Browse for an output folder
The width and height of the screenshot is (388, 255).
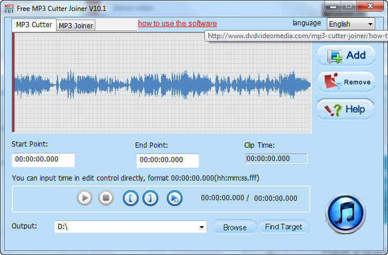tap(234, 227)
